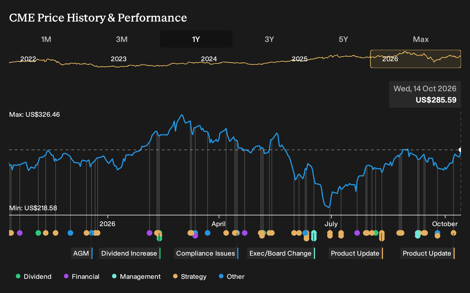Switch chart to 5Y range
Image resolution: width=470 pixels, height=293 pixels.
(x=343, y=39)
